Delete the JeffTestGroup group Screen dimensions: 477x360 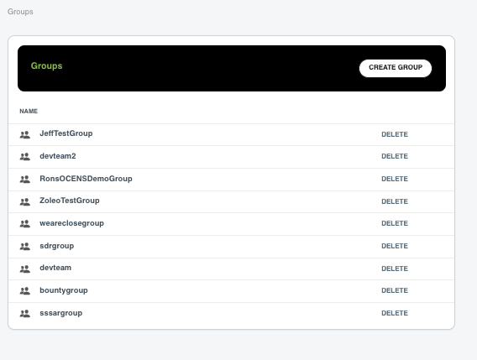pyautogui.click(x=395, y=134)
